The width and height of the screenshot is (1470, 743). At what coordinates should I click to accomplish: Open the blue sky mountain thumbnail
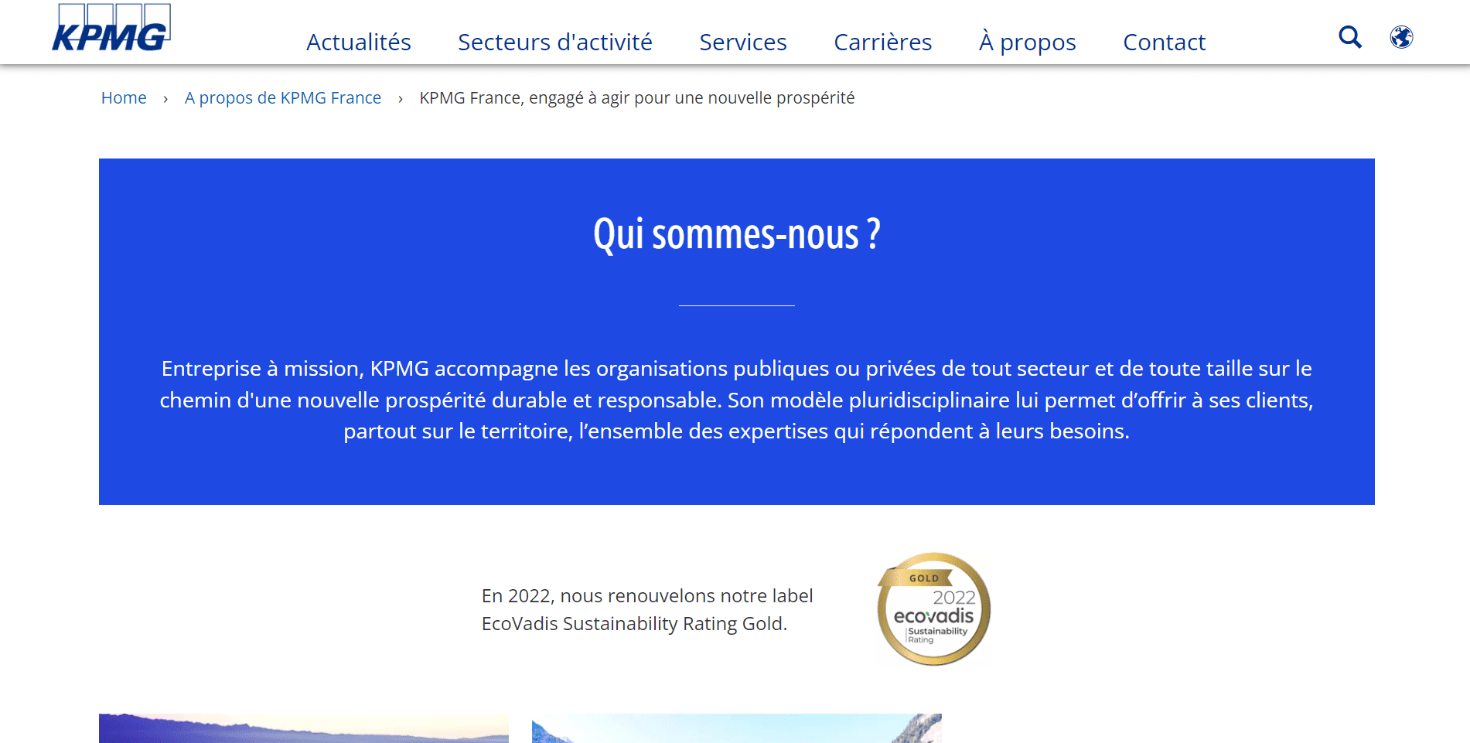tap(737, 728)
